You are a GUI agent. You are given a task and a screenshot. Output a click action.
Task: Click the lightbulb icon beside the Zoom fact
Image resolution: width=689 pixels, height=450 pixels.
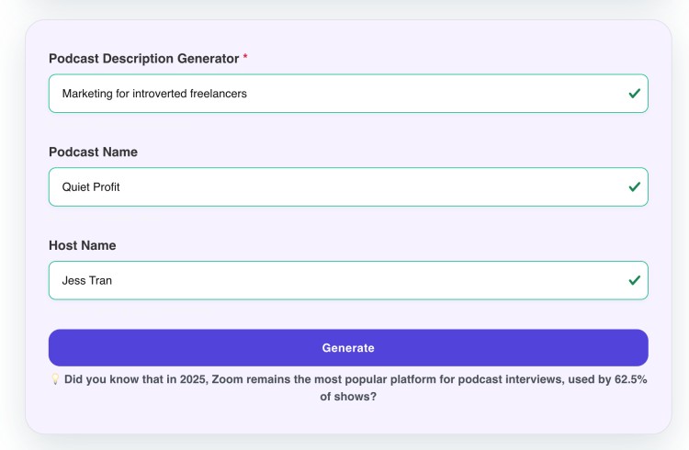[55, 378]
